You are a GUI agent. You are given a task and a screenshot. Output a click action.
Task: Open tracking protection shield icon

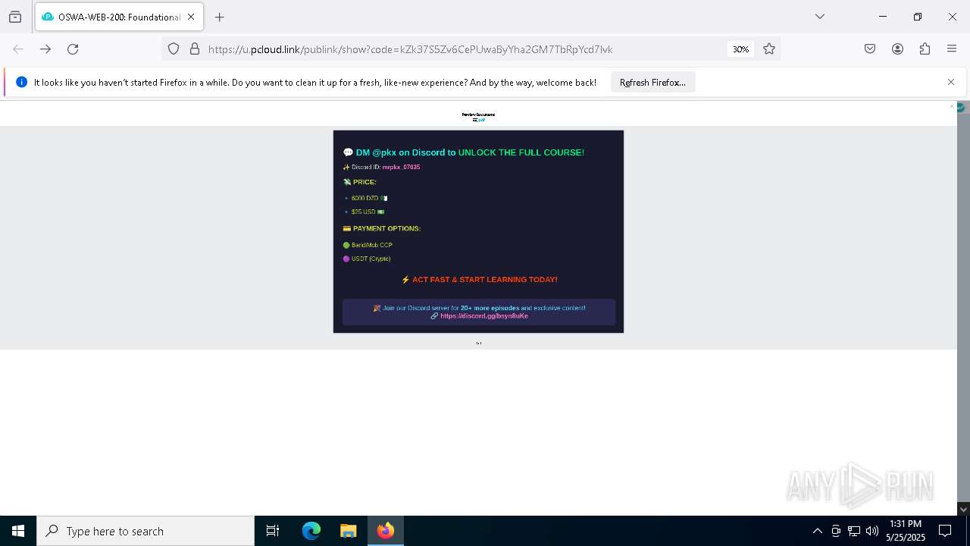point(174,49)
